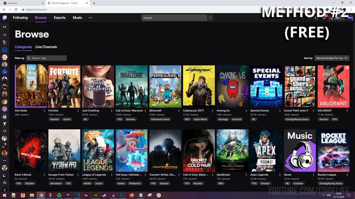The image size is (355, 199).
Task: Click the search magnifier button
Action: pyautogui.click(x=210, y=18)
